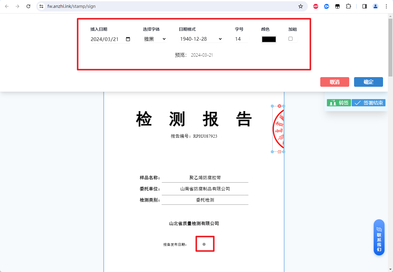Expand the 选择字体 font dropdown

[155, 39]
